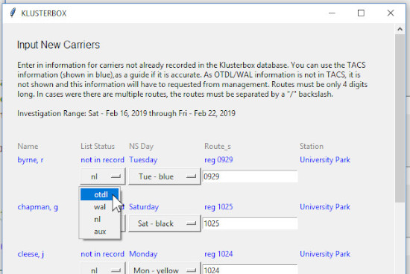The height and width of the screenshot is (274, 410).
Task: Click the List Status column header
Action: [98, 146]
